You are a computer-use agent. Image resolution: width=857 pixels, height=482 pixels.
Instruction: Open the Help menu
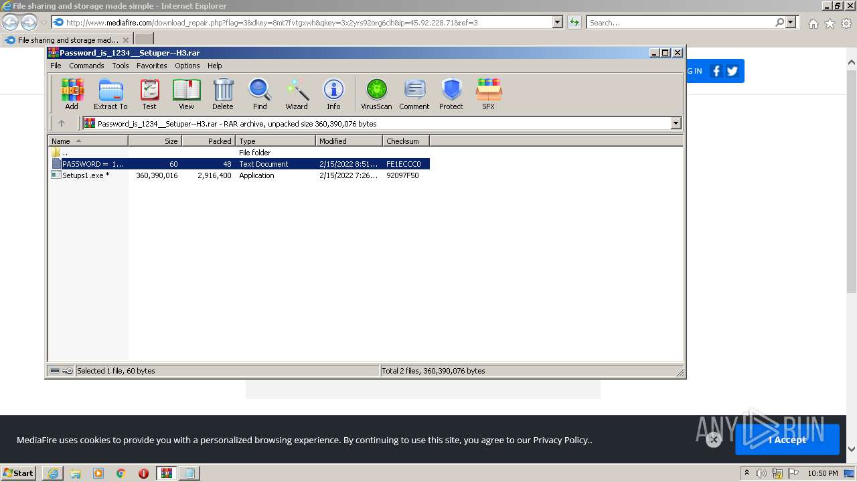(214, 66)
